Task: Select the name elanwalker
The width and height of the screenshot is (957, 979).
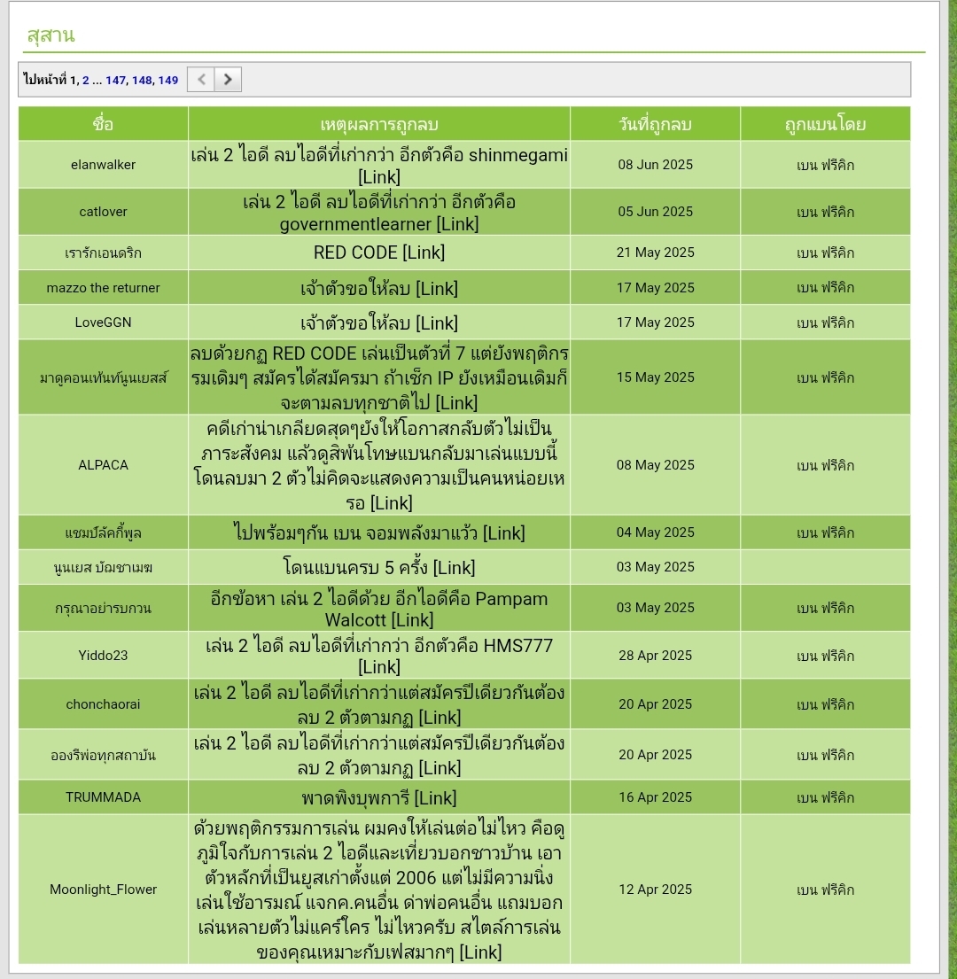Action: pos(103,165)
